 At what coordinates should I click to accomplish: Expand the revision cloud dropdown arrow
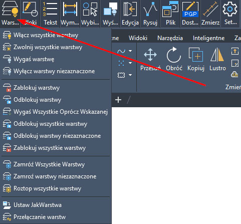pos(130,75)
